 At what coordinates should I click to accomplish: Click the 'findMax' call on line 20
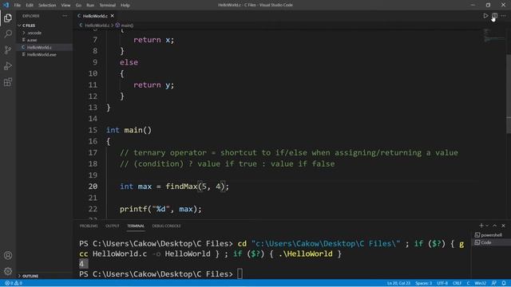[x=181, y=187]
